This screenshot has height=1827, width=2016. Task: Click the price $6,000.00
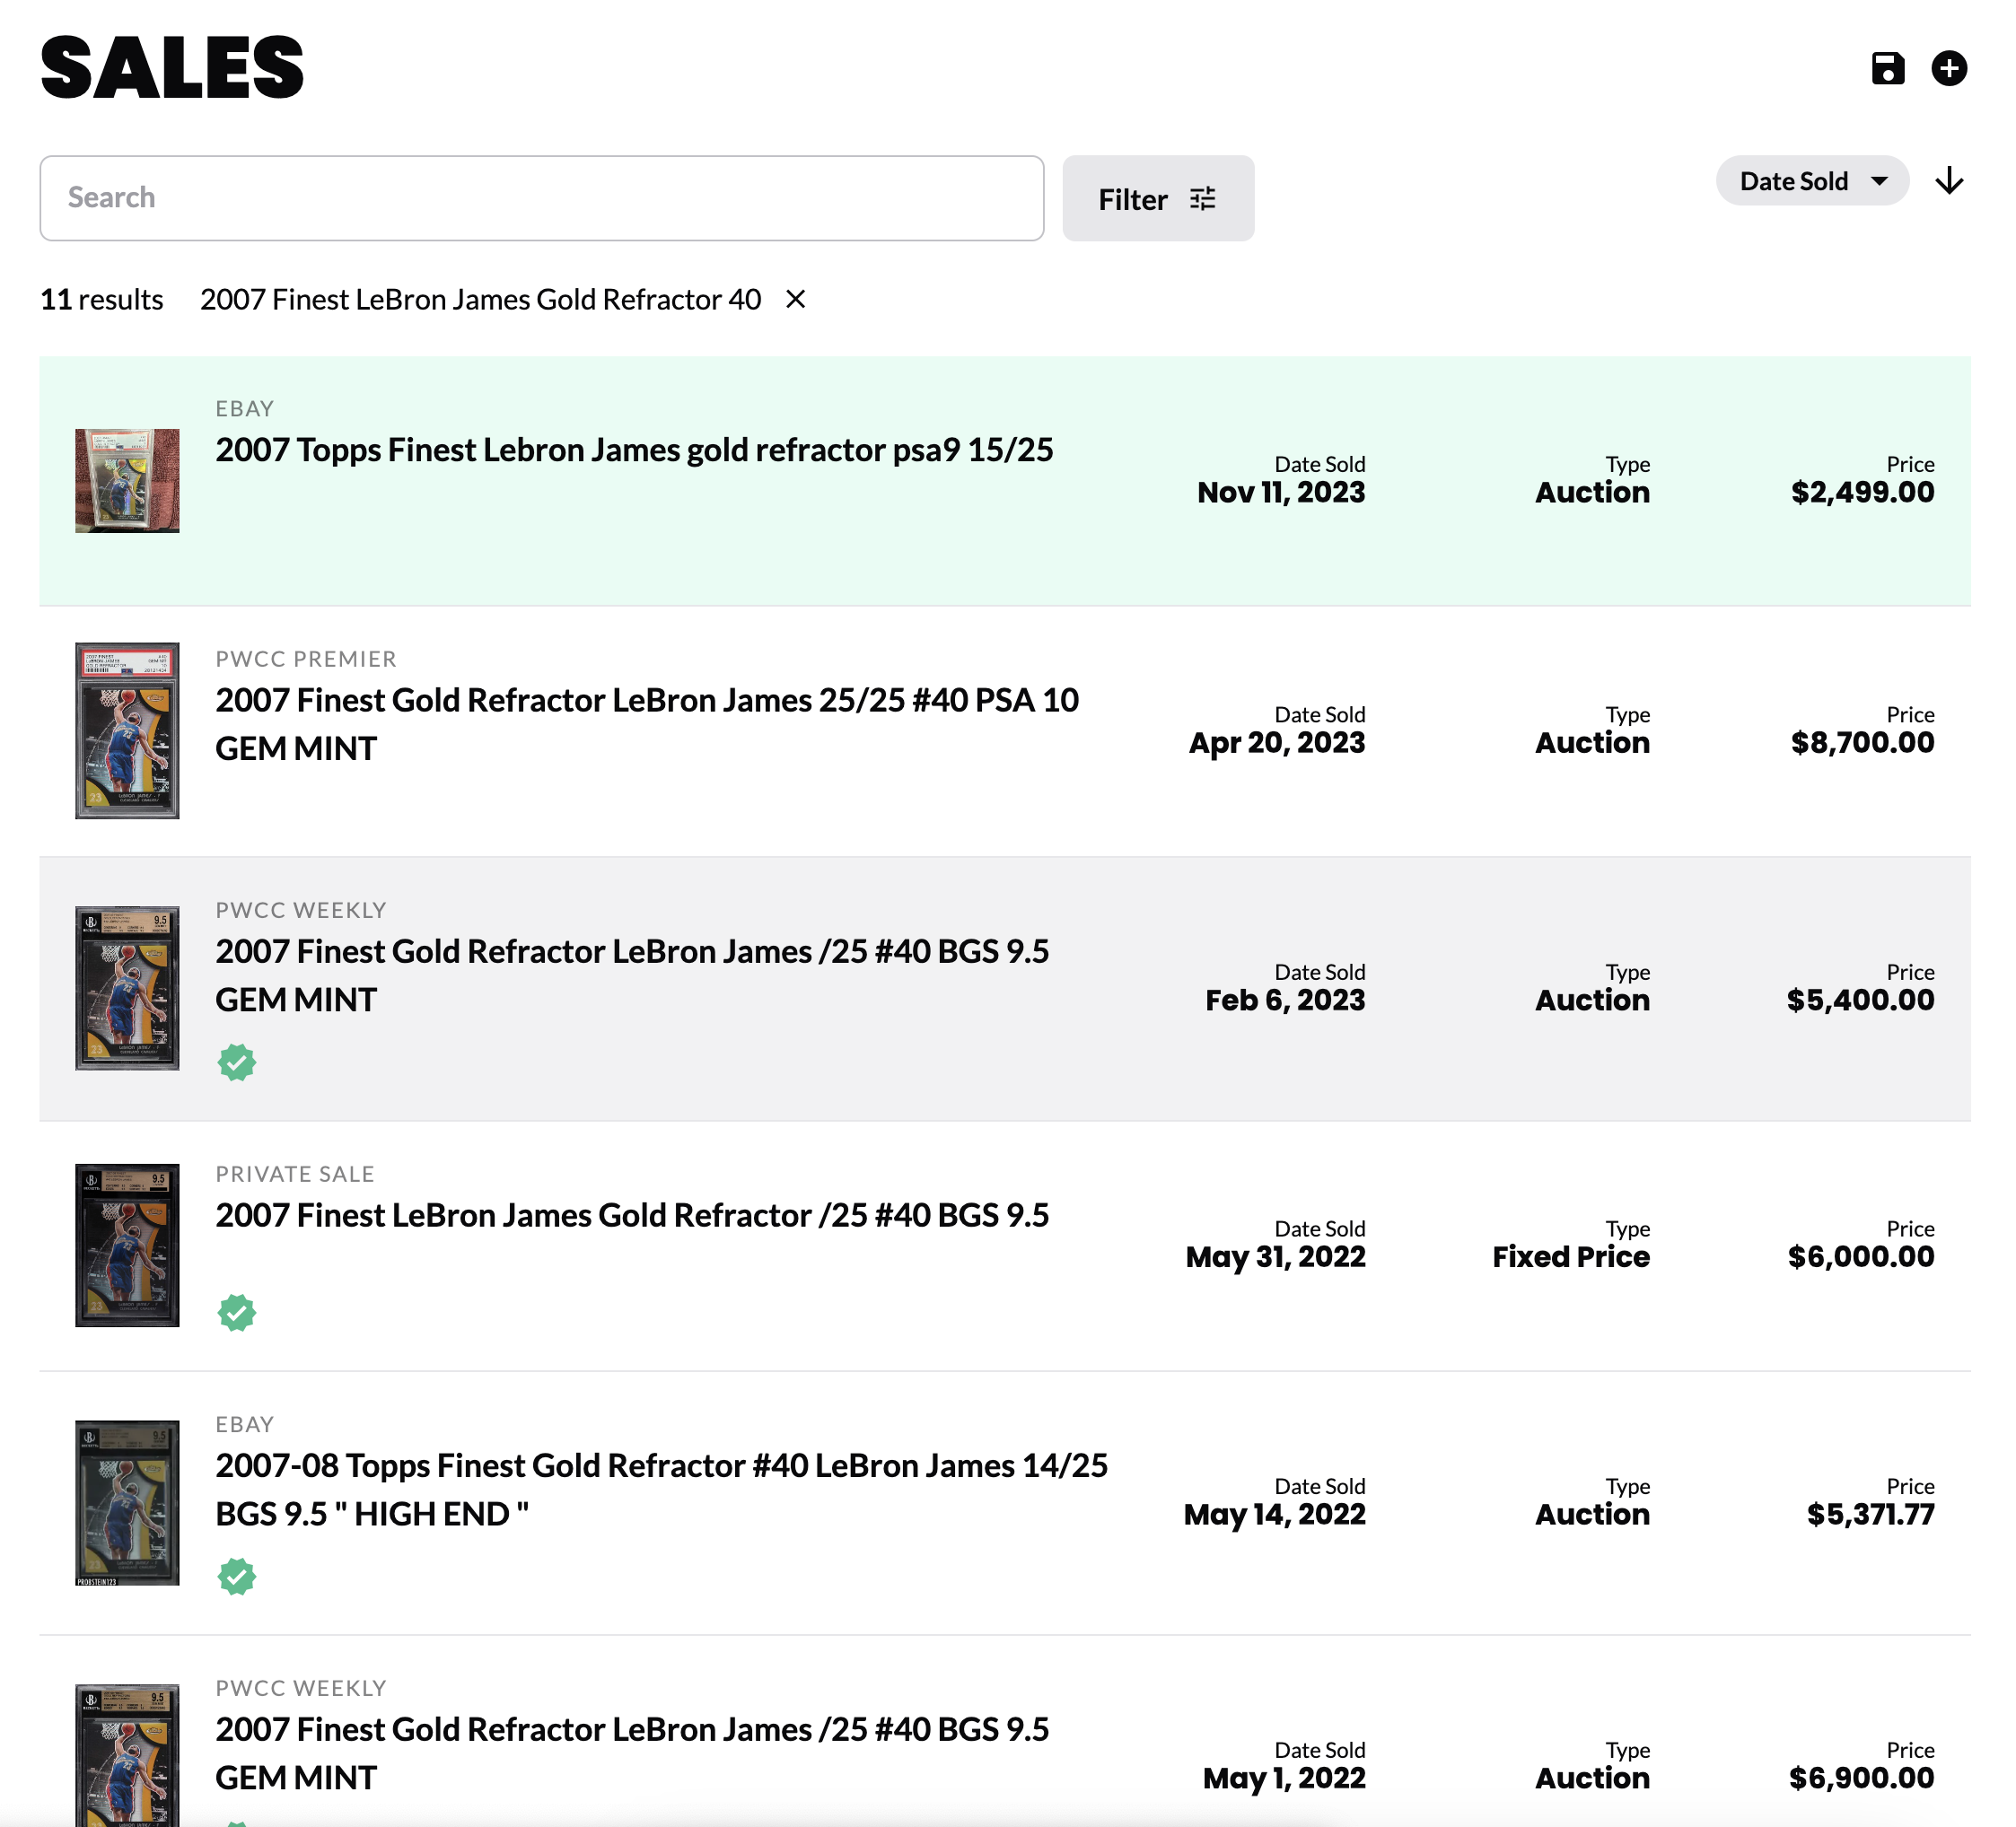click(x=1861, y=1256)
